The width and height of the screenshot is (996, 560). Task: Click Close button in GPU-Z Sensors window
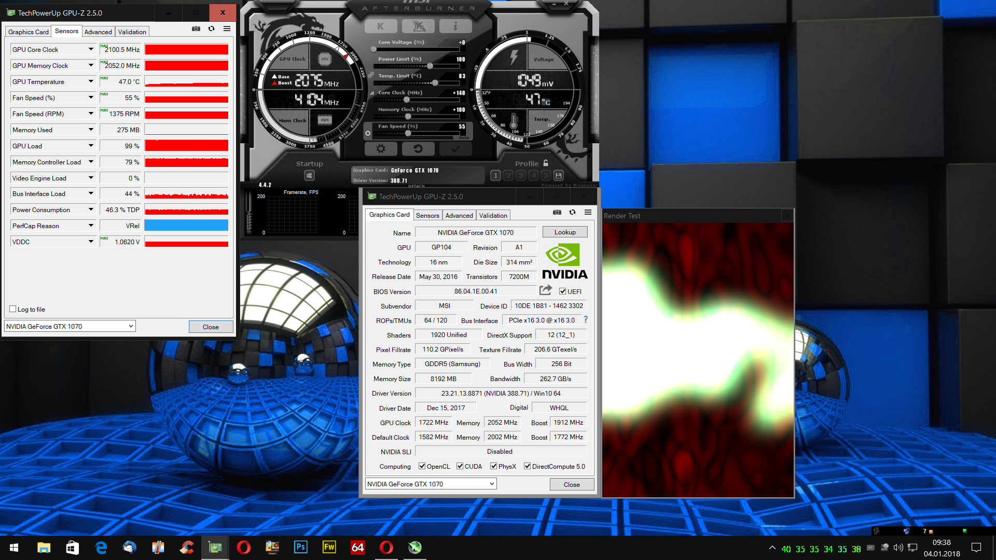[211, 327]
